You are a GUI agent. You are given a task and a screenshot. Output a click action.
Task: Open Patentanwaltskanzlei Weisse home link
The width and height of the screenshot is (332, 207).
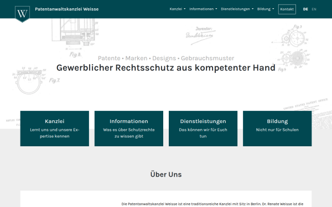pos(67,9)
